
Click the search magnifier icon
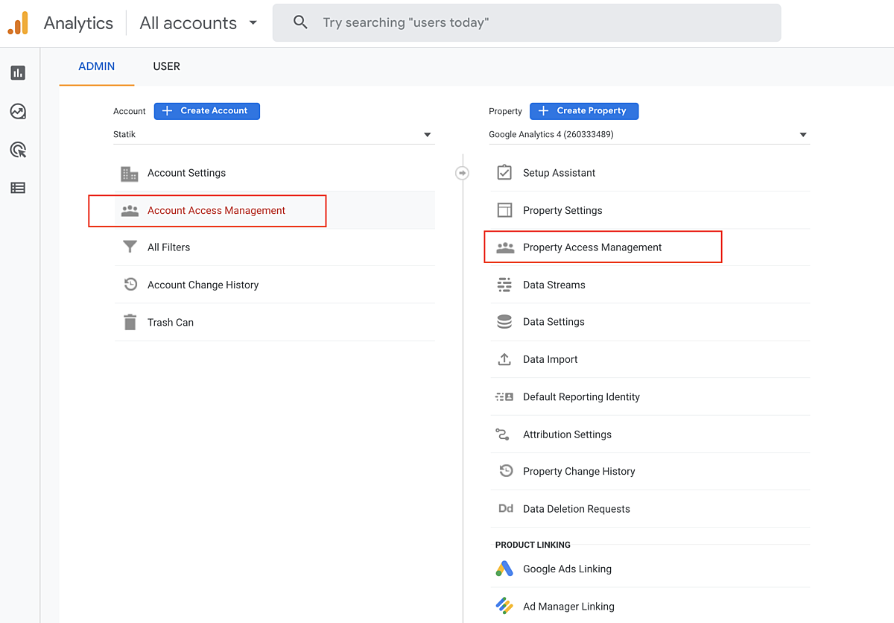301,22
